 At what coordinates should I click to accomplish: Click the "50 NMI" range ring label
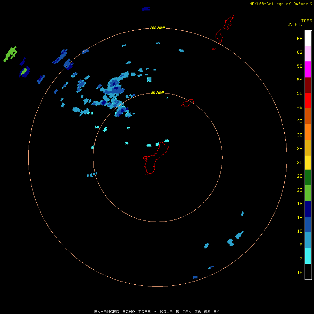157,92
